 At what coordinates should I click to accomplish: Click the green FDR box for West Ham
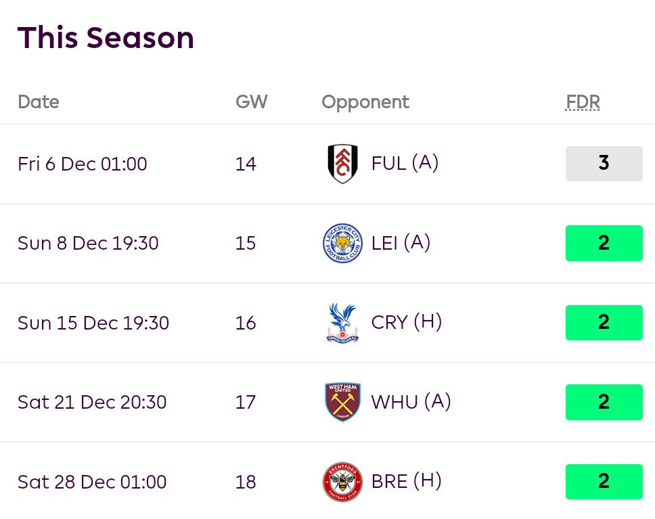click(x=604, y=402)
